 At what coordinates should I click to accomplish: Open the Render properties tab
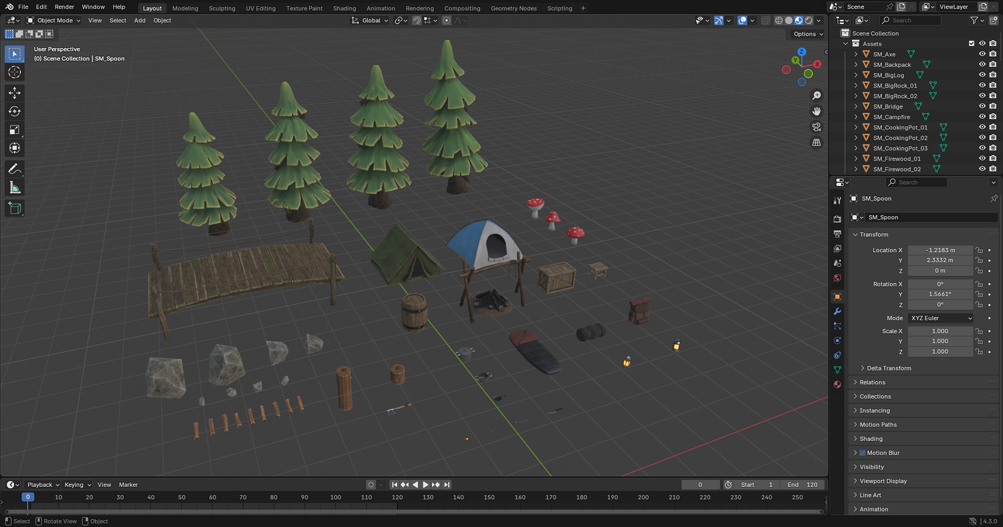pyautogui.click(x=837, y=219)
